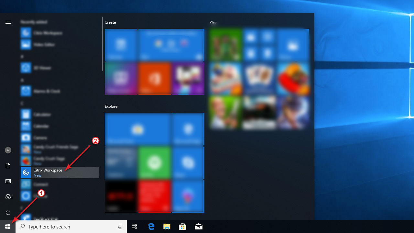Open File Explorer from the taskbar

pyautogui.click(x=167, y=227)
